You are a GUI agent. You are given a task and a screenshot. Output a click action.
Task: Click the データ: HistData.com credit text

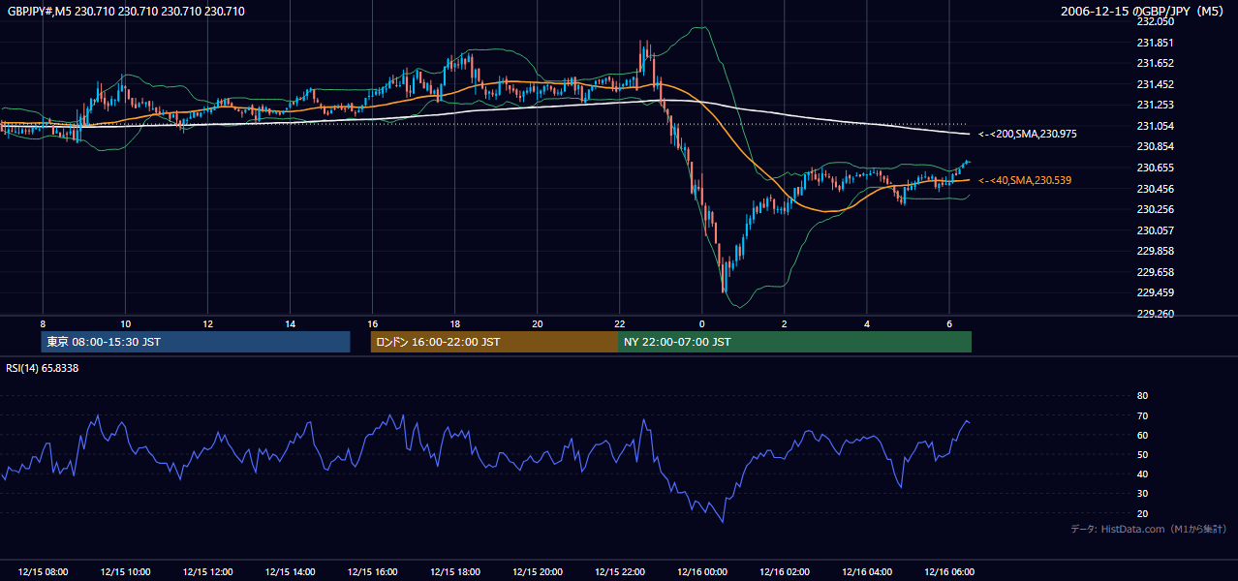click(x=1149, y=529)
